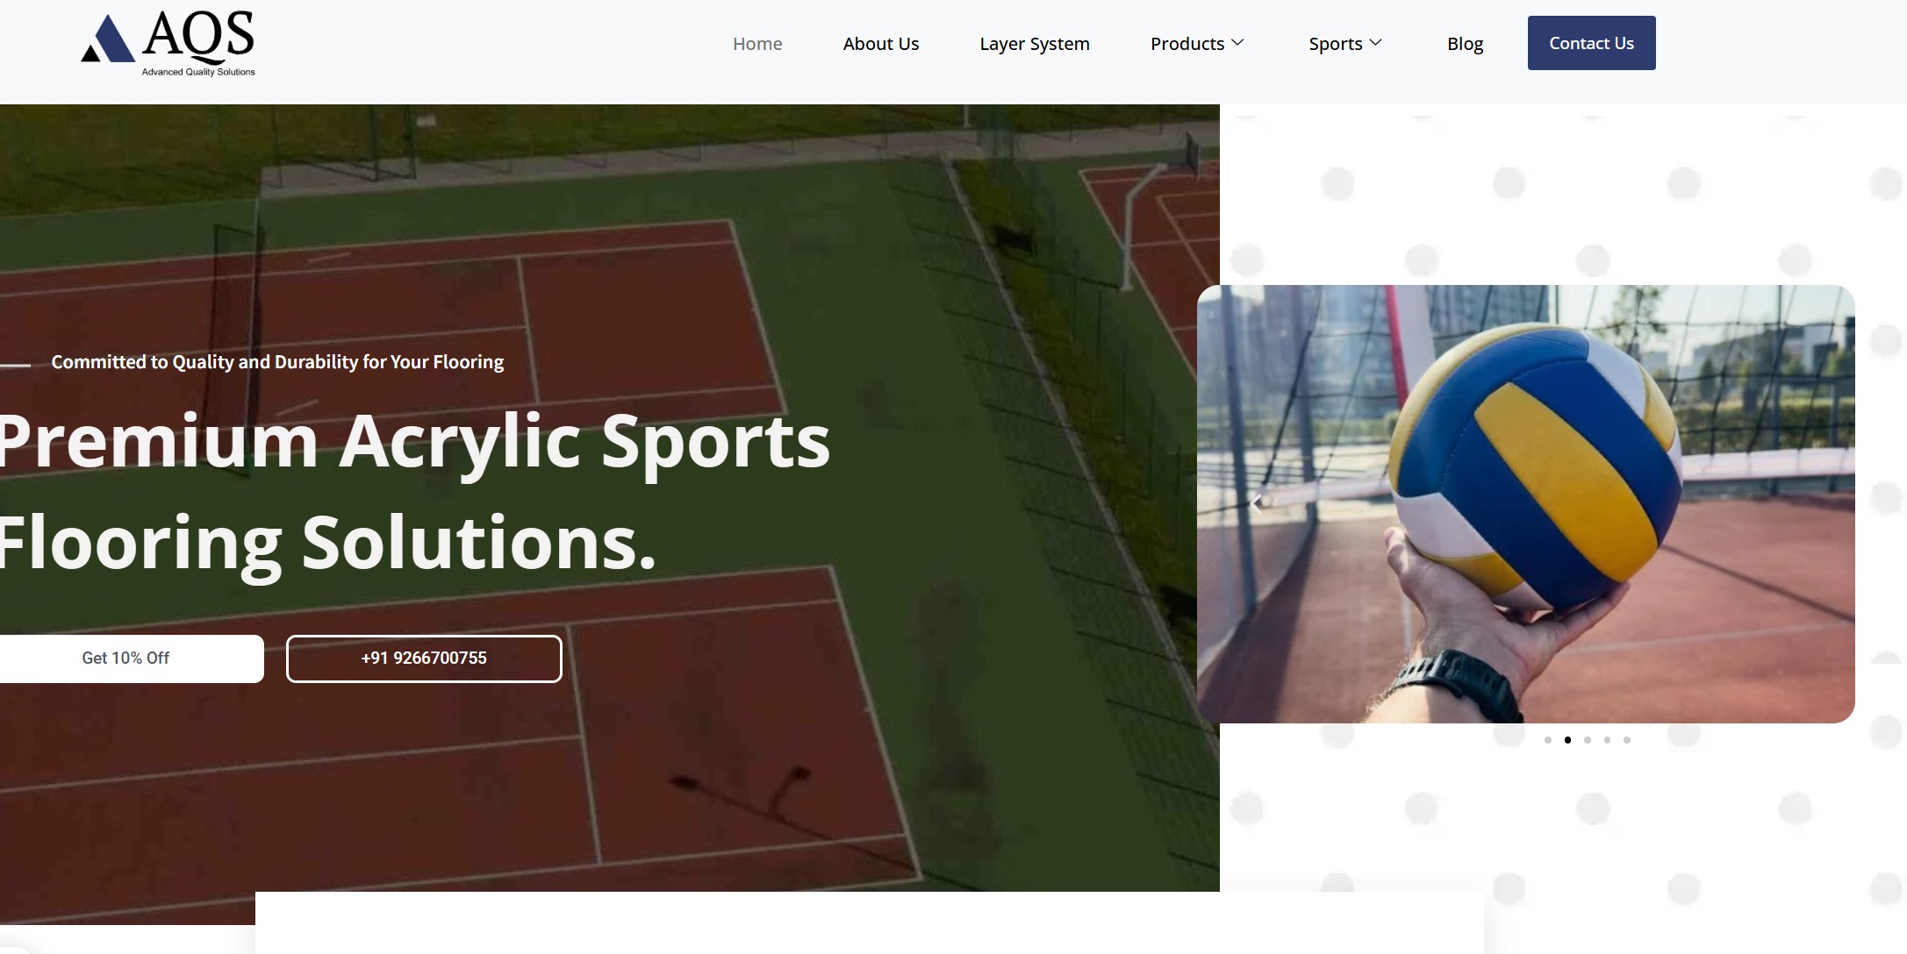Go to the Home page

pyautogui.click(x=757, y=44)
